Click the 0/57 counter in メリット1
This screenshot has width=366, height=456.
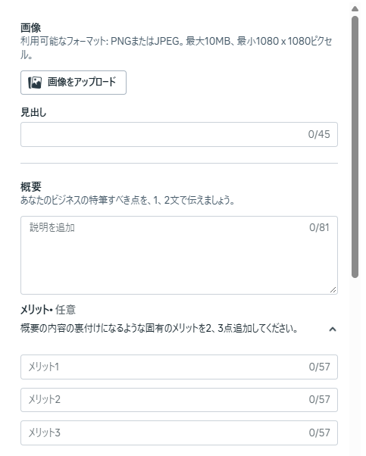pos(319,367)
